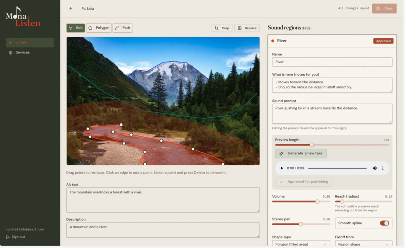Select the topmost river shape control point
This screenshot has height=248, width=405.
pos(121,125)
